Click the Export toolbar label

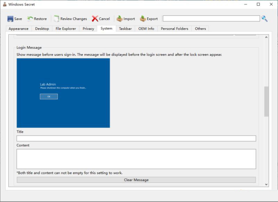[x=152, y=19]
